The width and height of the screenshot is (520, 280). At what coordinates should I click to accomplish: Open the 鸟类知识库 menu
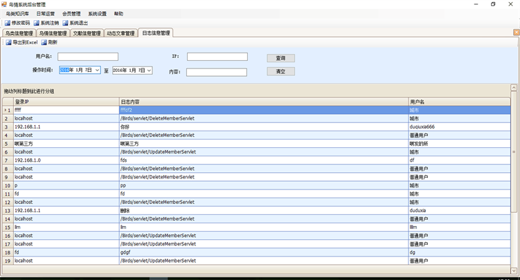coord(17,13)
